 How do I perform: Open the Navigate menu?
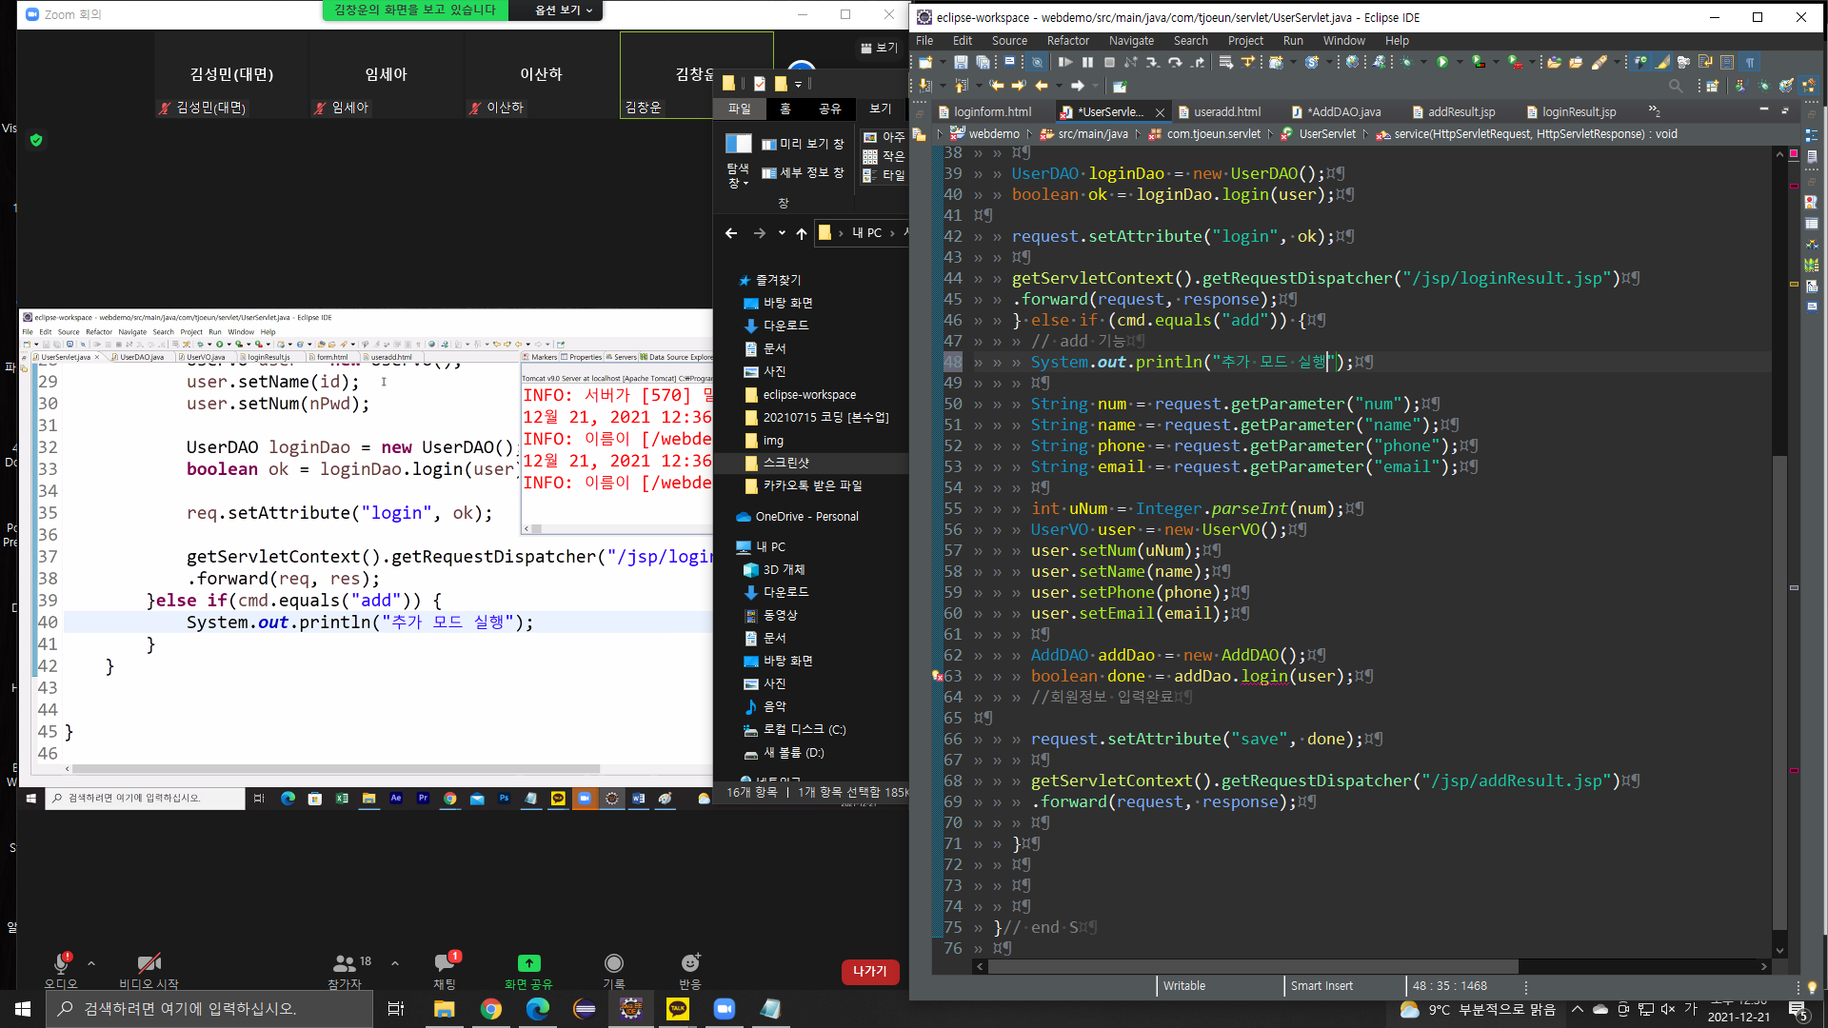pos(1130,41)
